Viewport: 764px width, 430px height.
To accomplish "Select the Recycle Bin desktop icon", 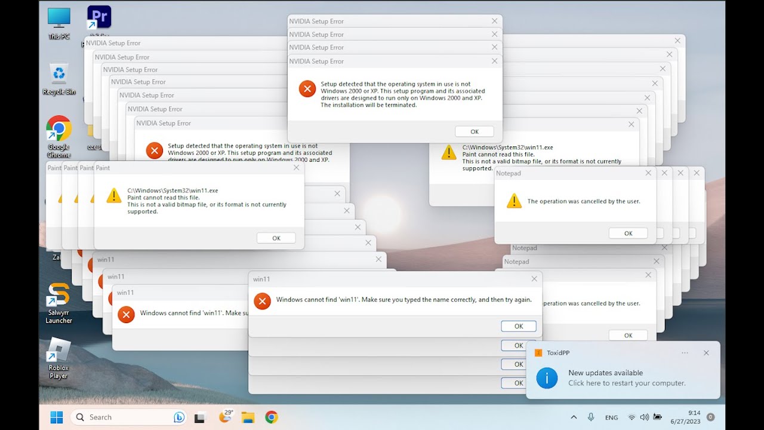I will (59, 79).
